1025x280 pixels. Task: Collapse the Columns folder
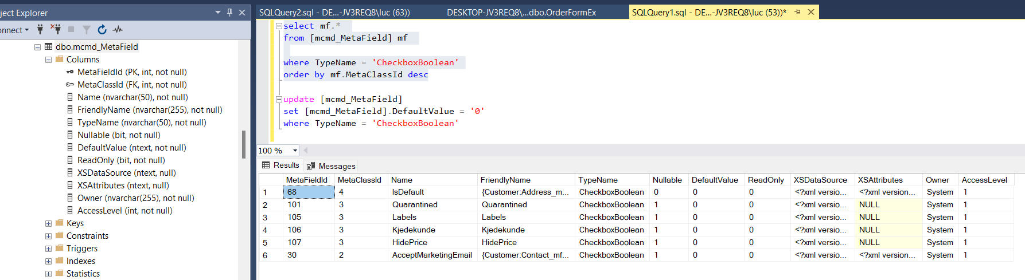pos(49,60)
